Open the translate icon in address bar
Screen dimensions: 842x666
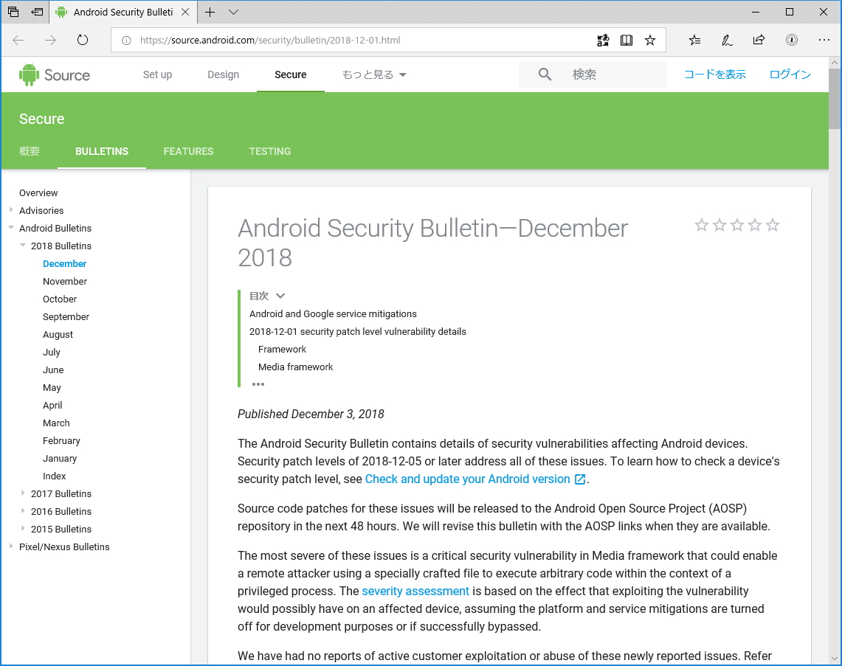[603, 40]
